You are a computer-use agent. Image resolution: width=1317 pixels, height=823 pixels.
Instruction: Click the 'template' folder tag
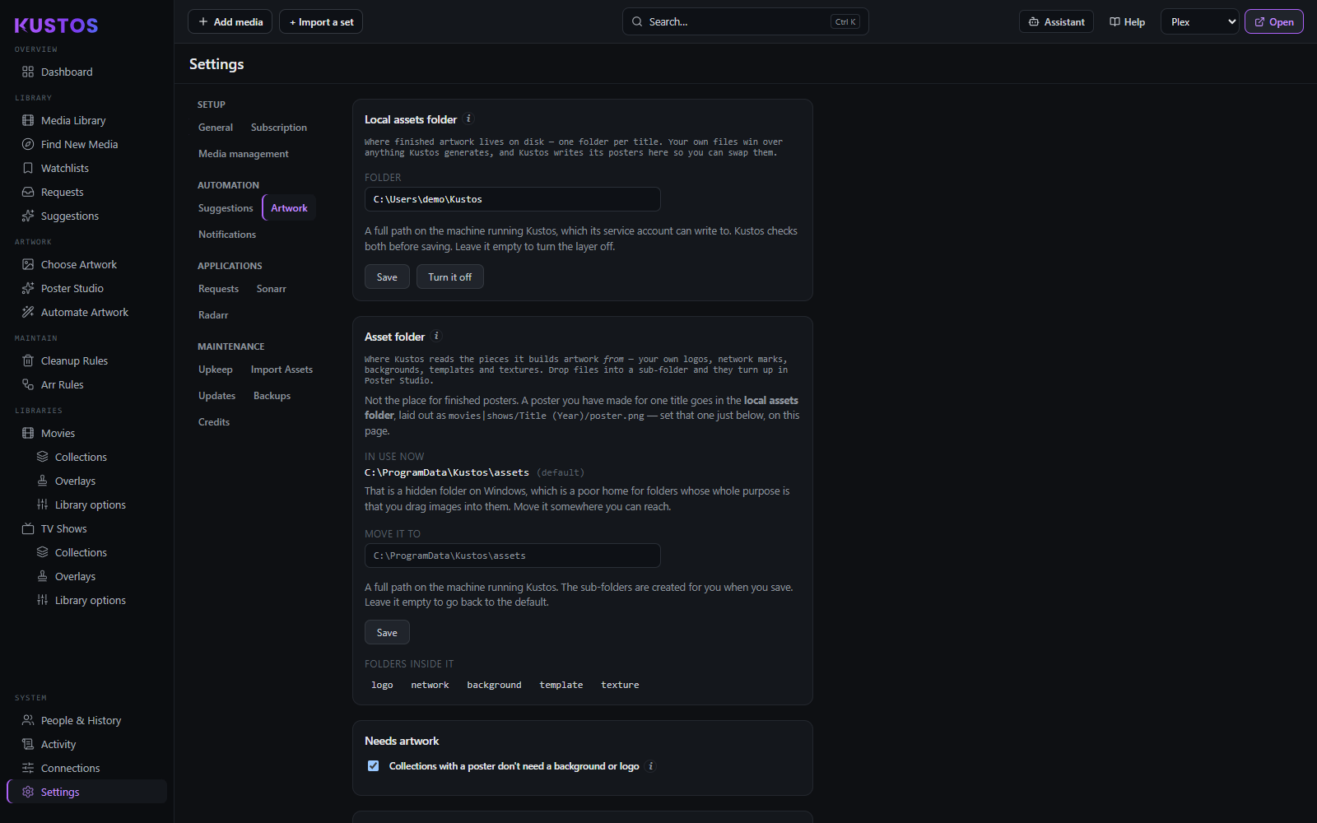tap(561, 685)
